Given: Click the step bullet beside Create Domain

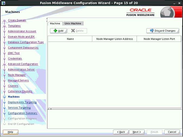Looking at the screenshot, I should click(x=4, y=20).
